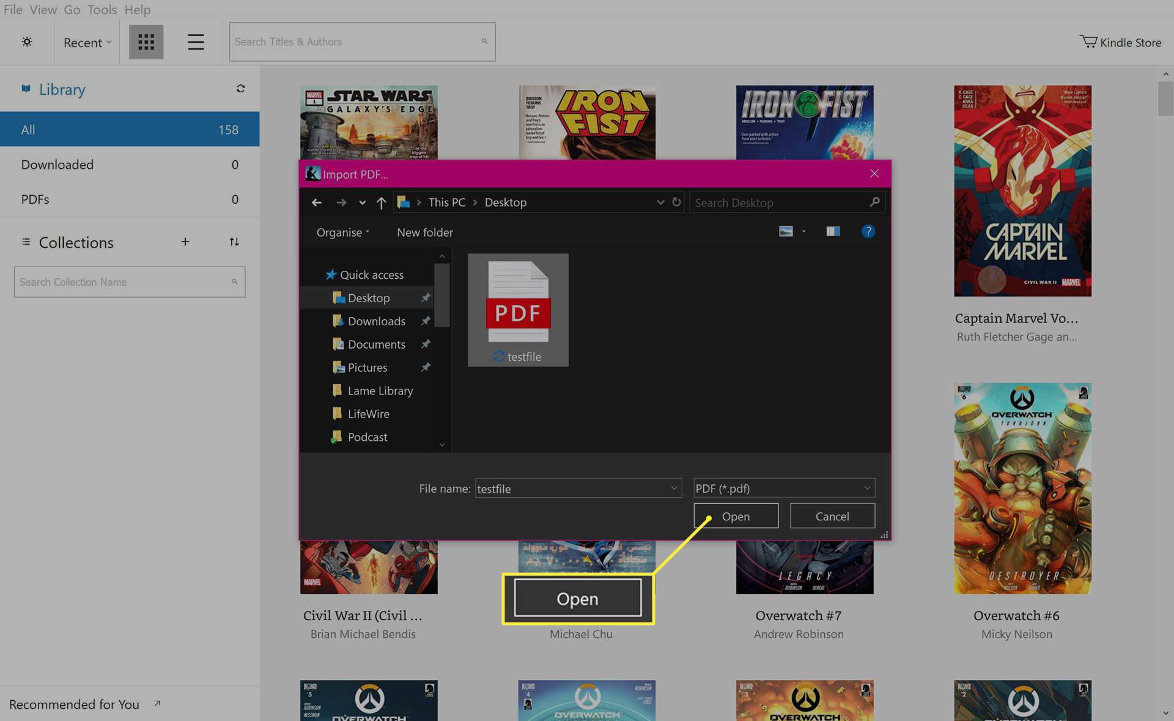Sort collections with the arrows icon
1174x721 pixels.
click(x=234, y=242)
